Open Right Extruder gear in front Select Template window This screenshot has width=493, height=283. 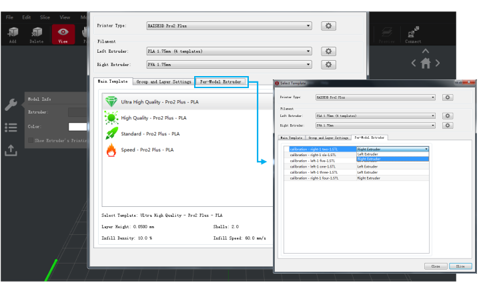click(448, 125)
